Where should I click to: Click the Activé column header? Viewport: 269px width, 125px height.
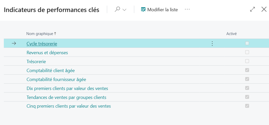point(231,34)
